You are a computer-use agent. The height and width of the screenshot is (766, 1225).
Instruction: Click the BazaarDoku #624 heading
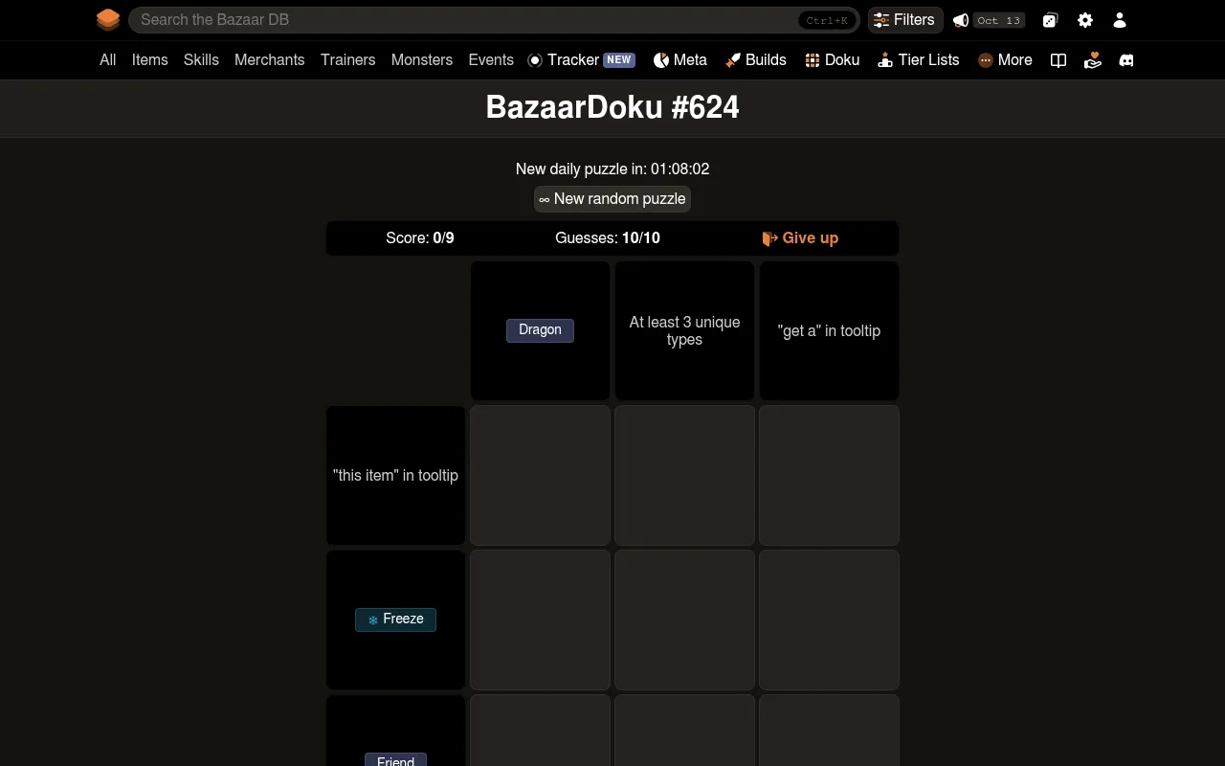(x=612, y=107)
